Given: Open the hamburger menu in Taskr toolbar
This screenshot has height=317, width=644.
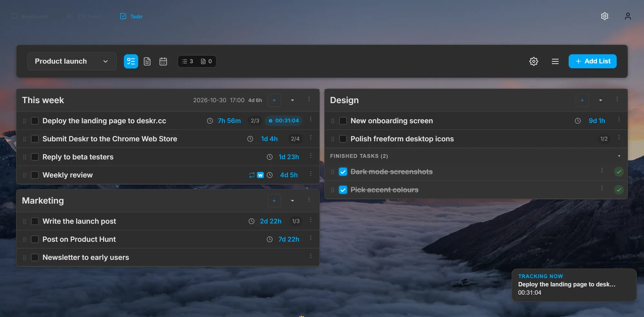Looking at the screenshot, I should click(555, 61).
